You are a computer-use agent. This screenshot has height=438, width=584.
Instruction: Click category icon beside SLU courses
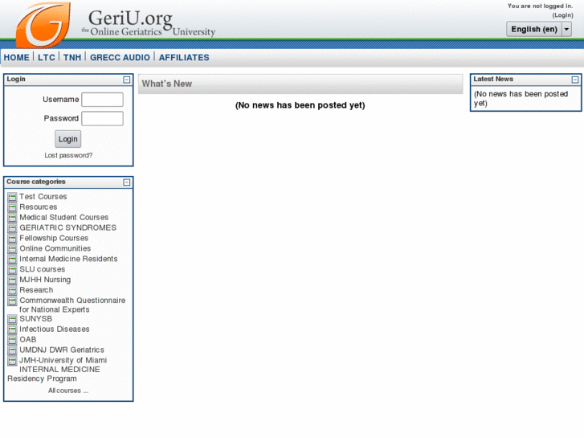(12, 269)
